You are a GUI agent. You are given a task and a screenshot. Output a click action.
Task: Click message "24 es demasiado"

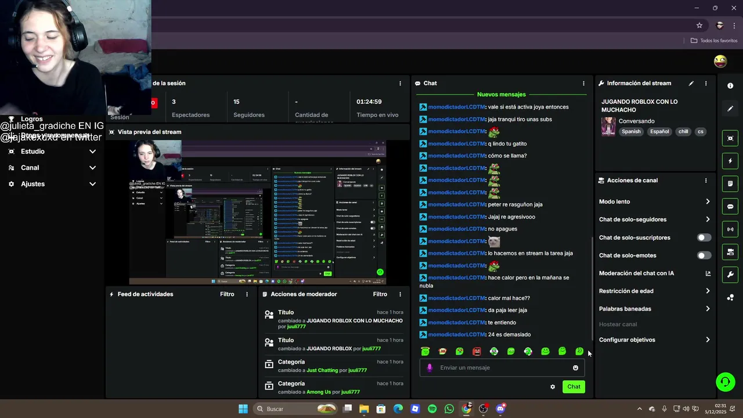[x=509, y=334]
